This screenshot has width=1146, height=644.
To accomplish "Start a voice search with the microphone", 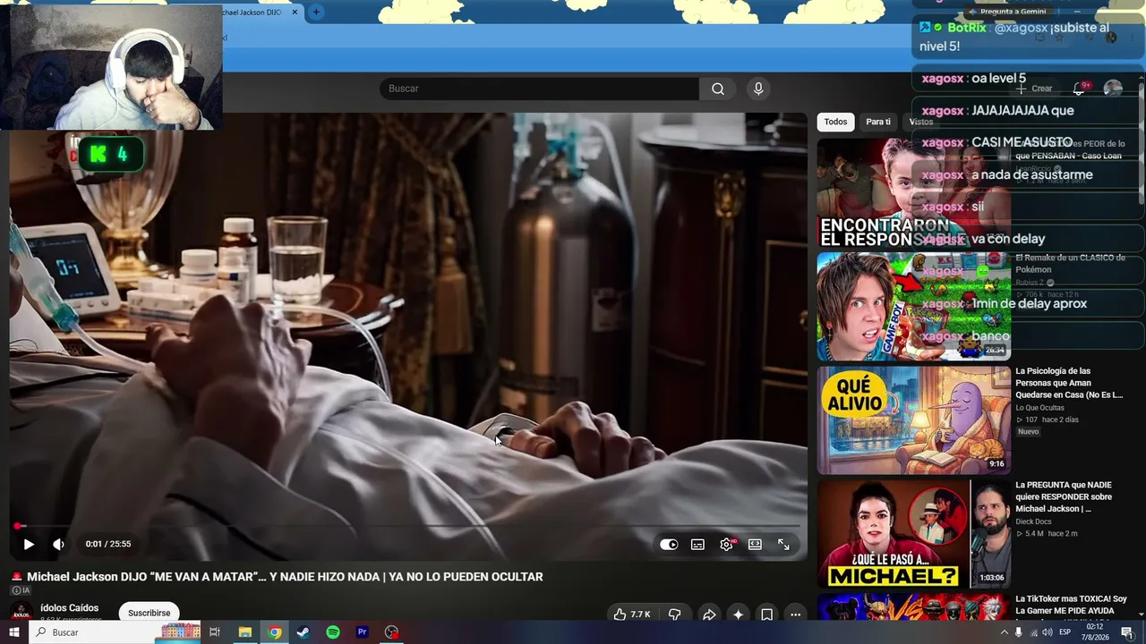I will (758, 89).
